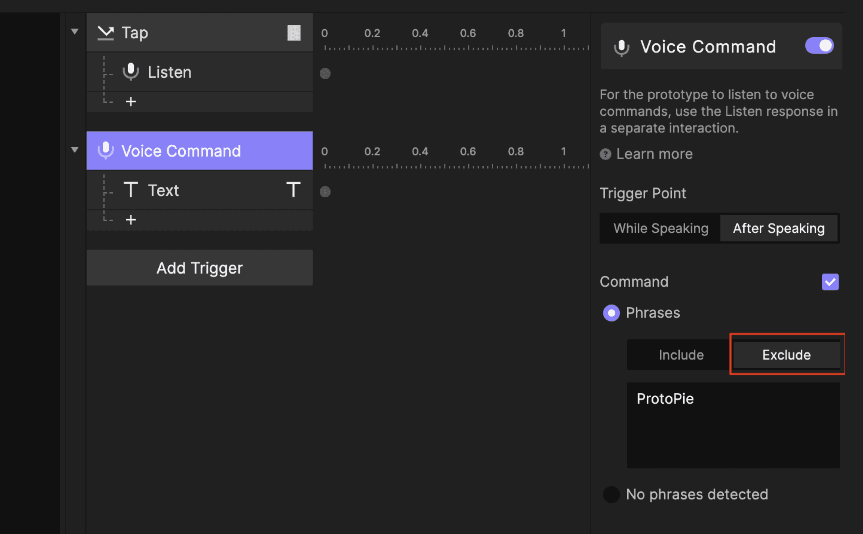Open the Learn more link
The width and height of the screenshot is (863, 534).
click(654, 154)
